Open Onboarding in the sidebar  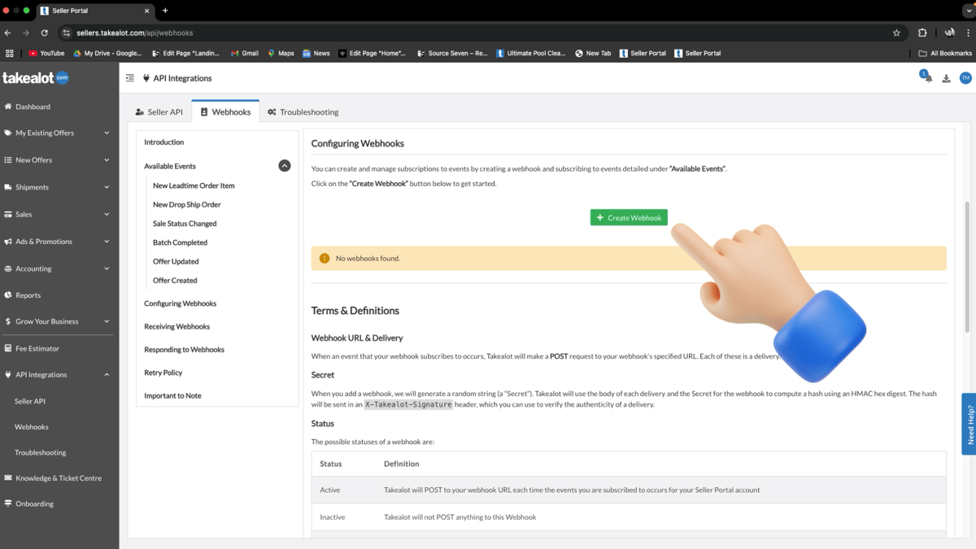[34, 503]
